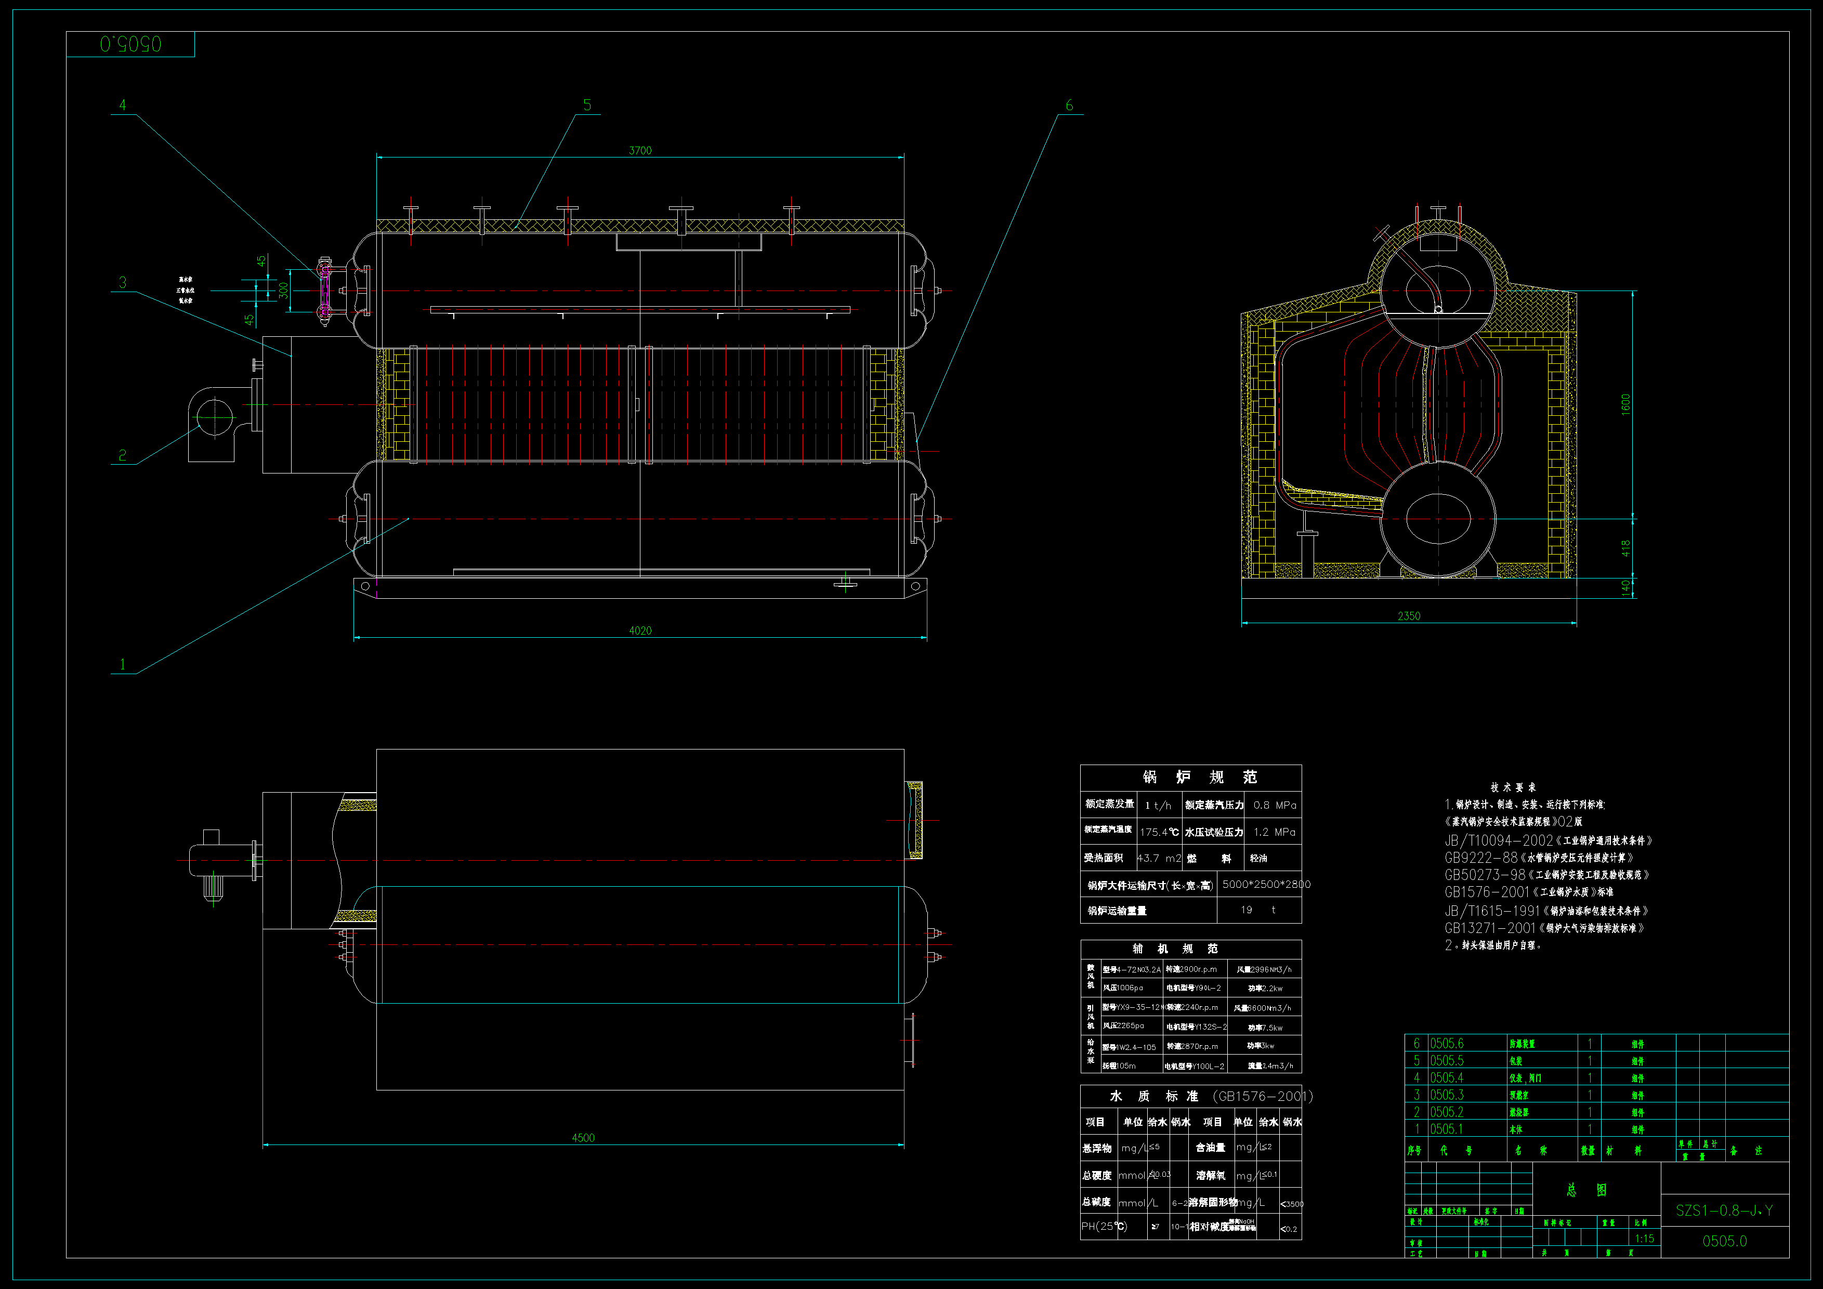Click callout number 6 leader label
This screenshot has width=1823, height=1289.
[x=1069, y=105]
